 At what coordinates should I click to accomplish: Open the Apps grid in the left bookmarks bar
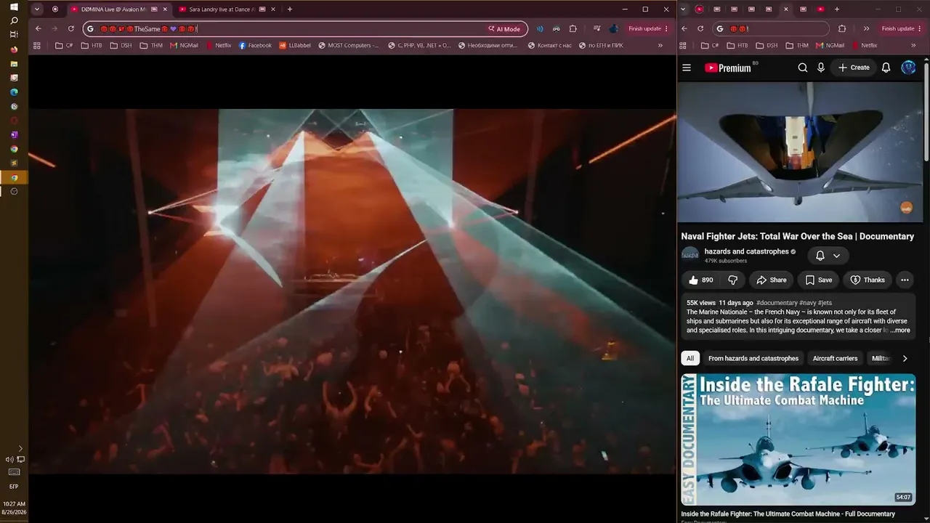[x=37, y=45]
